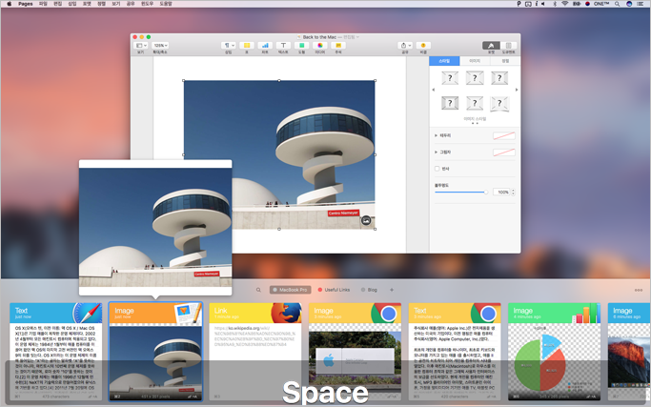Open Notification Center icon in menu bar
The image size is (651, 407).
coord(641,4)
